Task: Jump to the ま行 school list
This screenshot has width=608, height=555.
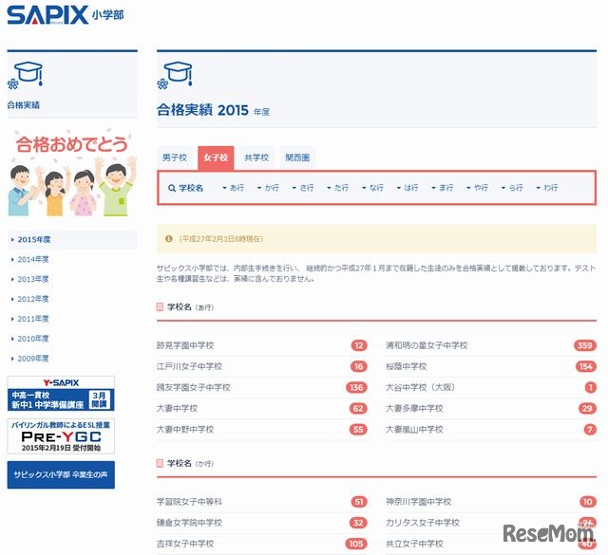Action: pyautogui.click(x=443, y=188)
